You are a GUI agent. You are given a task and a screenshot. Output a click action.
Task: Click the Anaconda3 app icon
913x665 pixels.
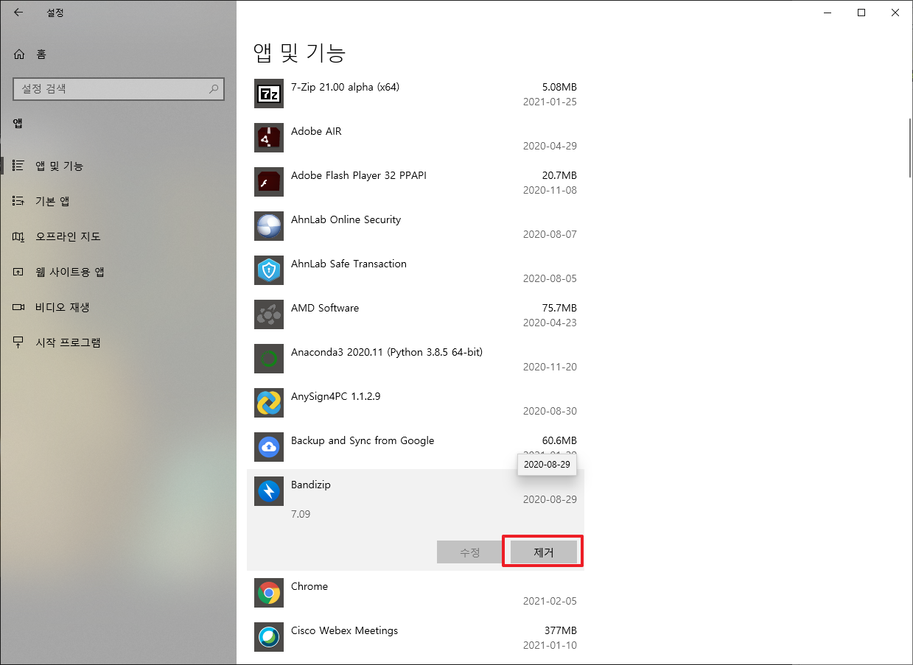268,359
